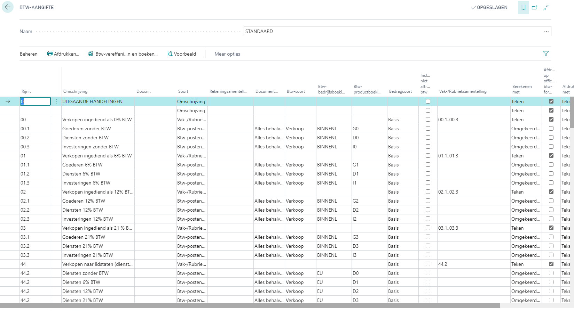Open Btw-soort column header menu
This screenshot has width=574, height=311.
(296, 91)
